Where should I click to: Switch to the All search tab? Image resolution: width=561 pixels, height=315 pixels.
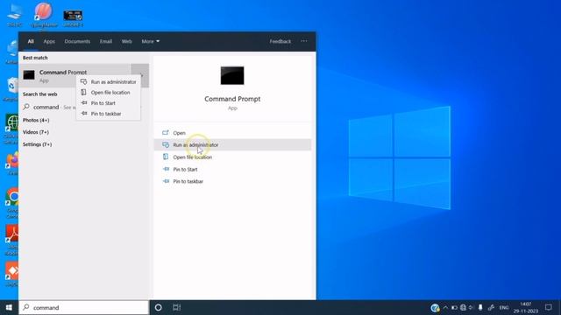coord(31,41)
